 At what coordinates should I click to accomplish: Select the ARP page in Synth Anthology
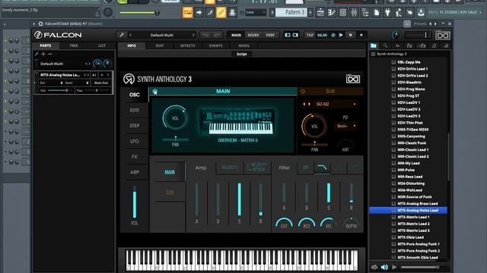click(x=135, y=172)
